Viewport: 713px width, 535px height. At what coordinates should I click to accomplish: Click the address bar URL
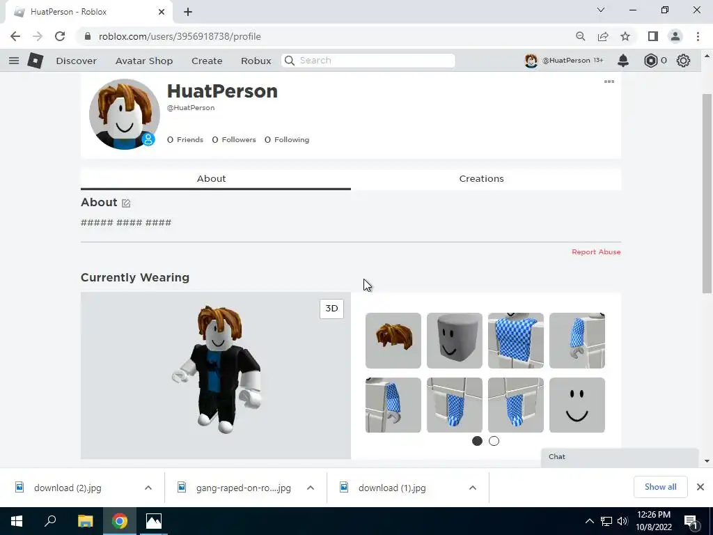(180, 36)
